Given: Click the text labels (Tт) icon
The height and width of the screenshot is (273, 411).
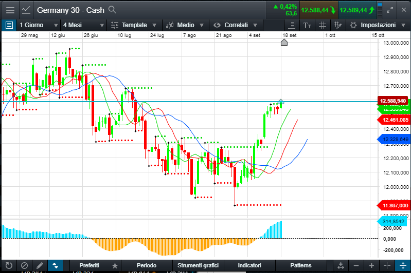Looking at the screenshot, I should (307, 25).
